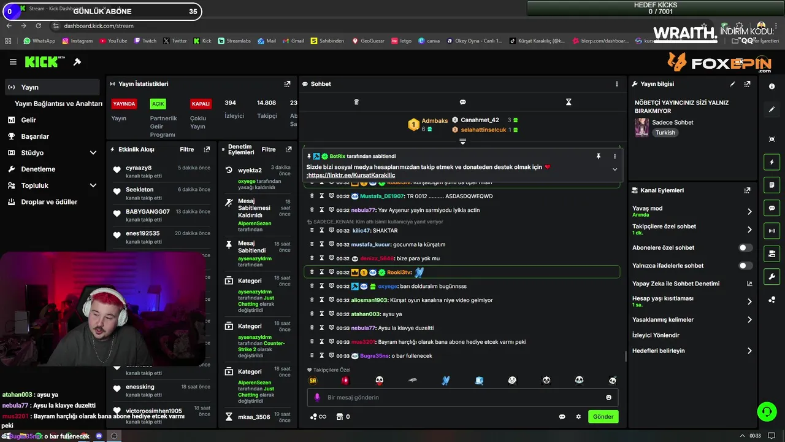
Task: Timeout user nebula77 via hourglass icon
Action: point(321,210)
